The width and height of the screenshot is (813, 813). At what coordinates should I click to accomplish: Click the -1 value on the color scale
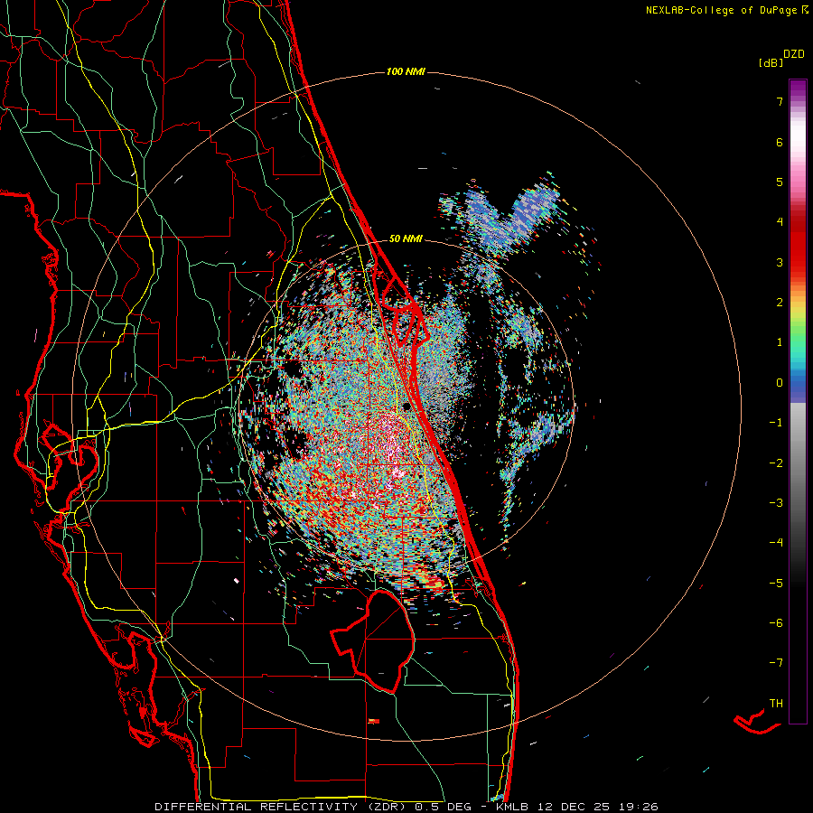point(776,423)
